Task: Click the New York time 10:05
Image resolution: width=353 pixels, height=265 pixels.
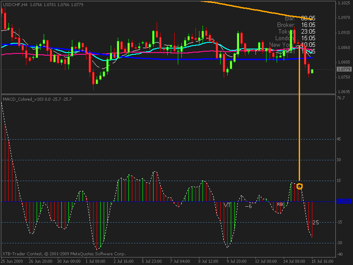Action: 308,45
